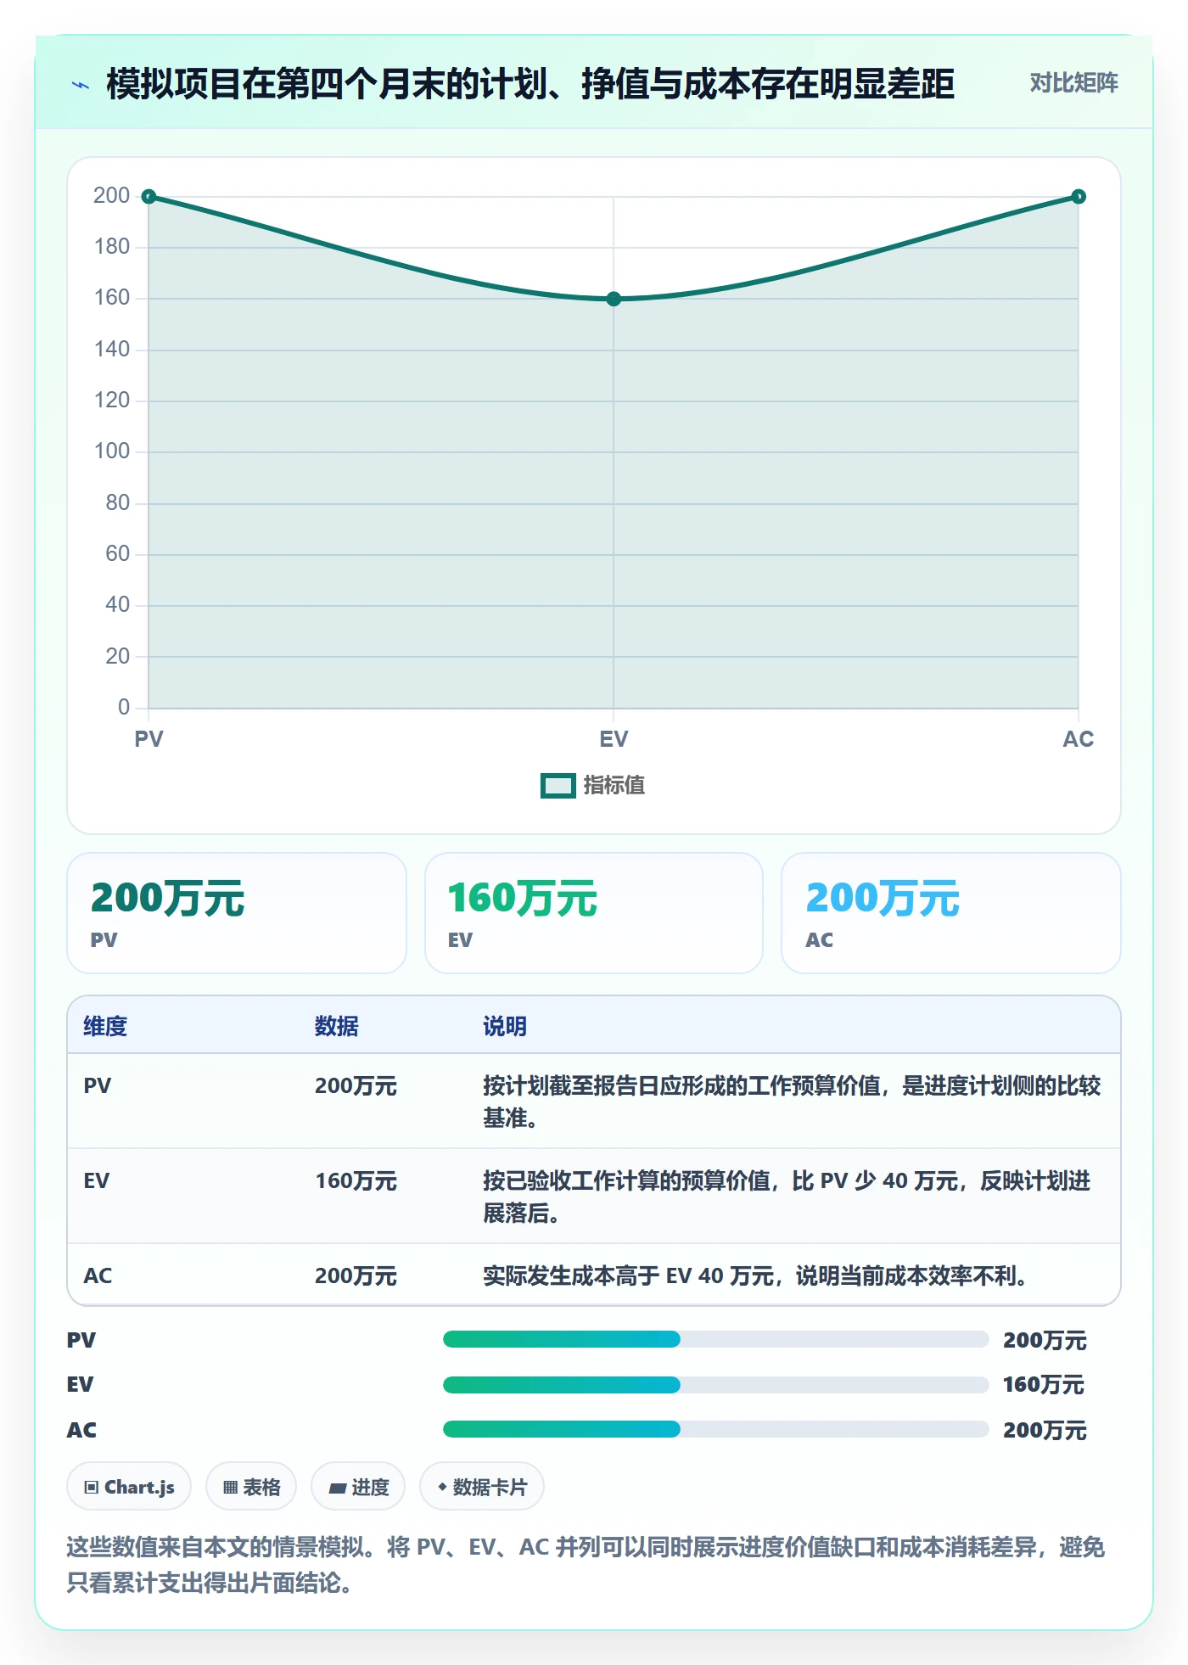The width and height of the screenshot is (1188, 1665).
Task: Click the bar icon on the 进度 chip
Action: click(338, 1488)
